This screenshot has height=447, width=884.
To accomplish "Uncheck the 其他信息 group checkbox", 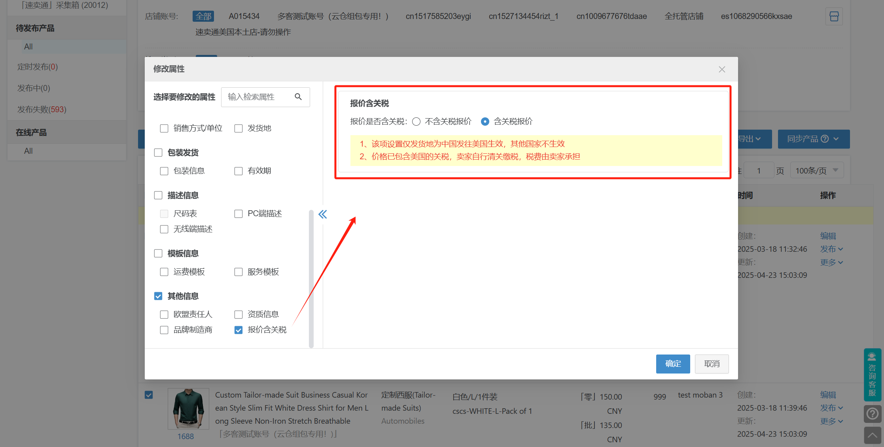I will click(x=158, y=296).
